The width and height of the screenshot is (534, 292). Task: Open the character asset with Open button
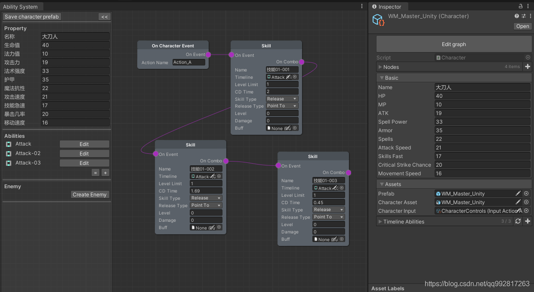point(523,26)
